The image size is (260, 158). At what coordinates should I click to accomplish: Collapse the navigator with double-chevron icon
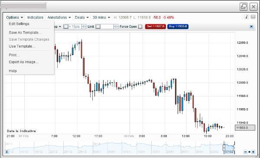pos(6,152)
